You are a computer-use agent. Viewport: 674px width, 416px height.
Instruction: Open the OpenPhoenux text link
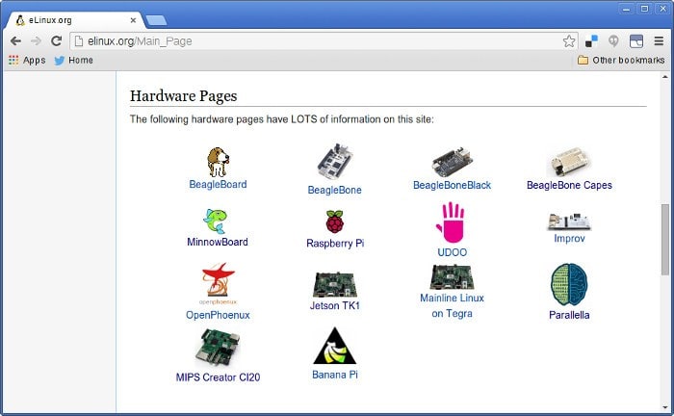(218, 315)
